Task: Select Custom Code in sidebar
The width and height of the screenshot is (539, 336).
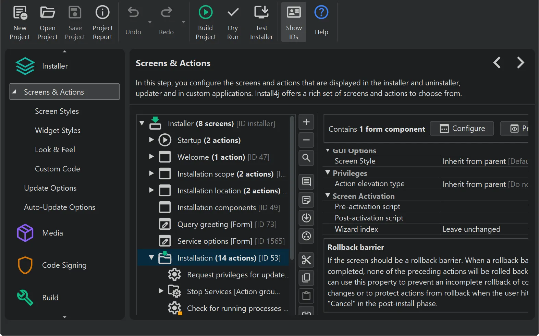Action: pyautogui.click(x=57, y=169)
